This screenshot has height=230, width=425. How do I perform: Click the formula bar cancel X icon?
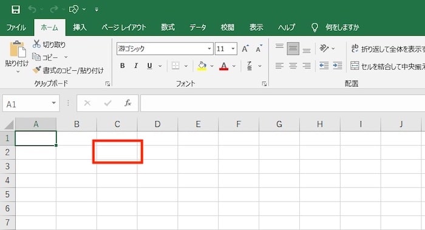tap(87, 103)
